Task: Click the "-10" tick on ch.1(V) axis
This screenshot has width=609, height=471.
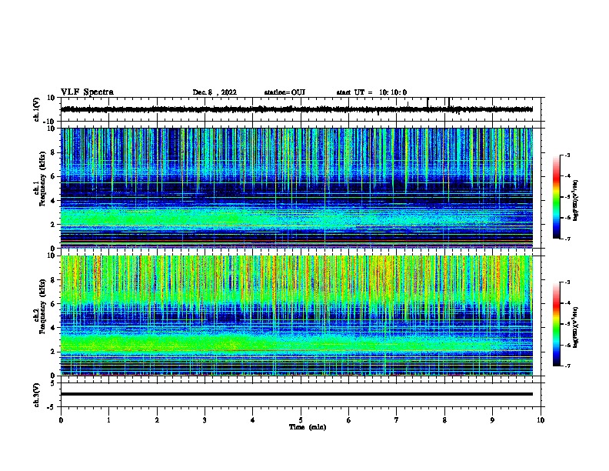Action: click(50, 122)
